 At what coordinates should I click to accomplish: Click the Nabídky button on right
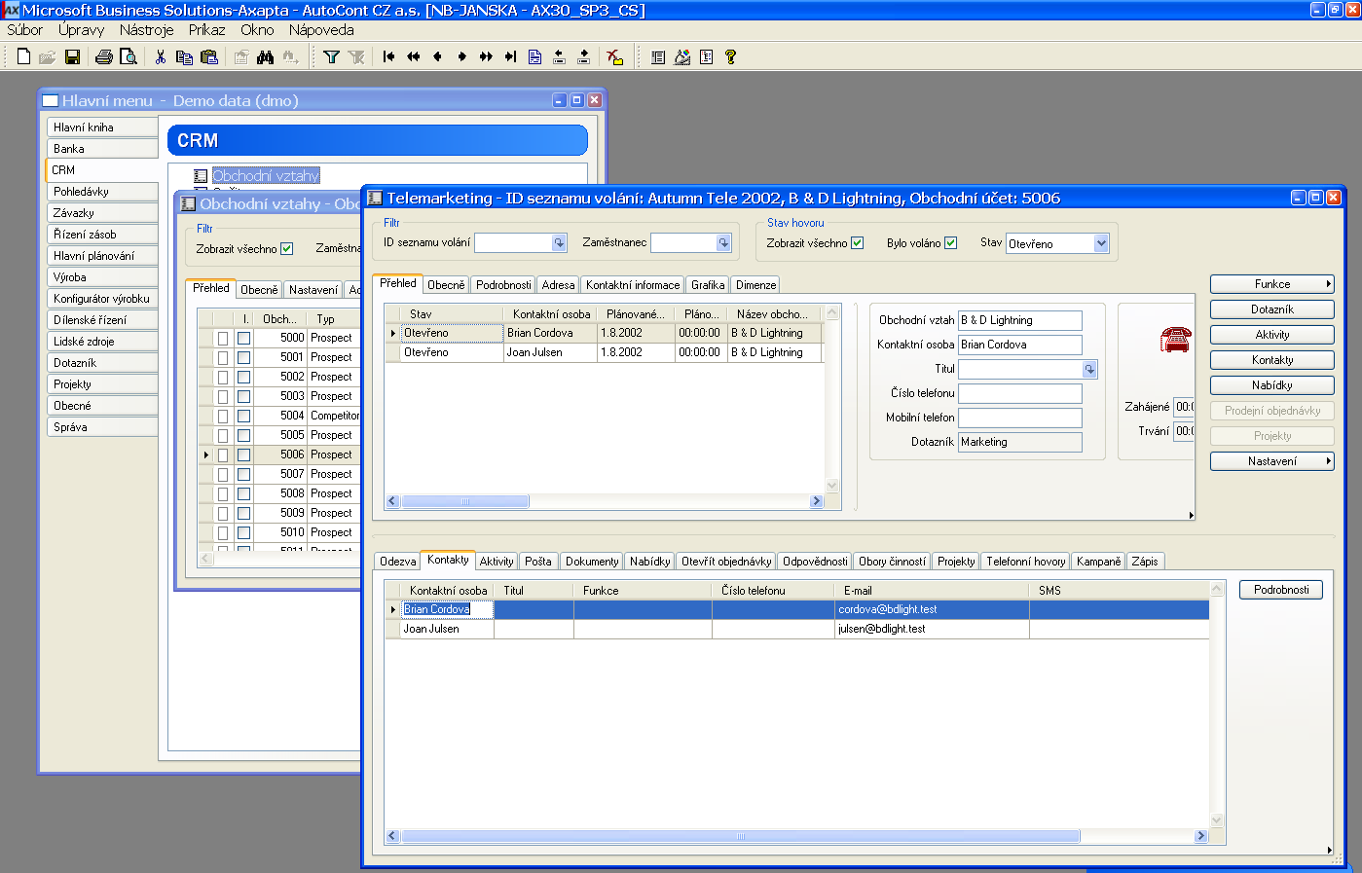pos(1271,385)
